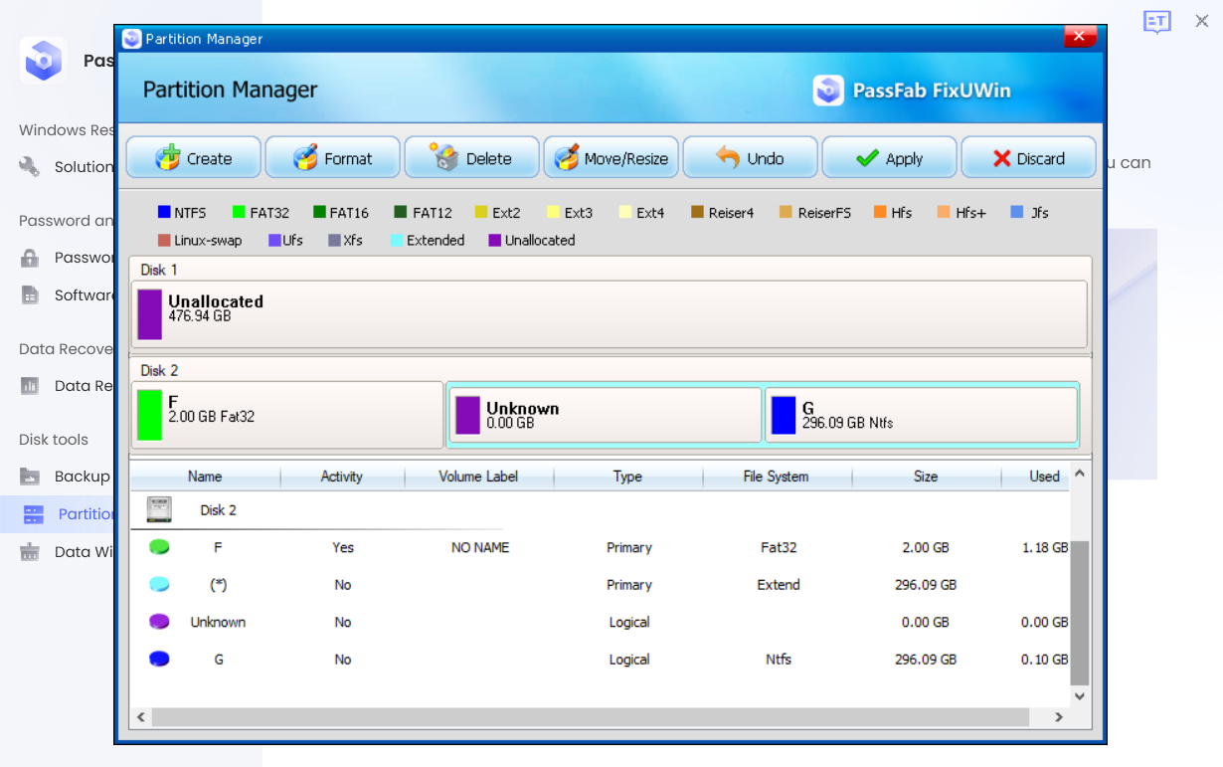This screenshot has width=1223, height=767.
Task: Click the scroll-down arrow of the partition list
Action: point(1080,696)
